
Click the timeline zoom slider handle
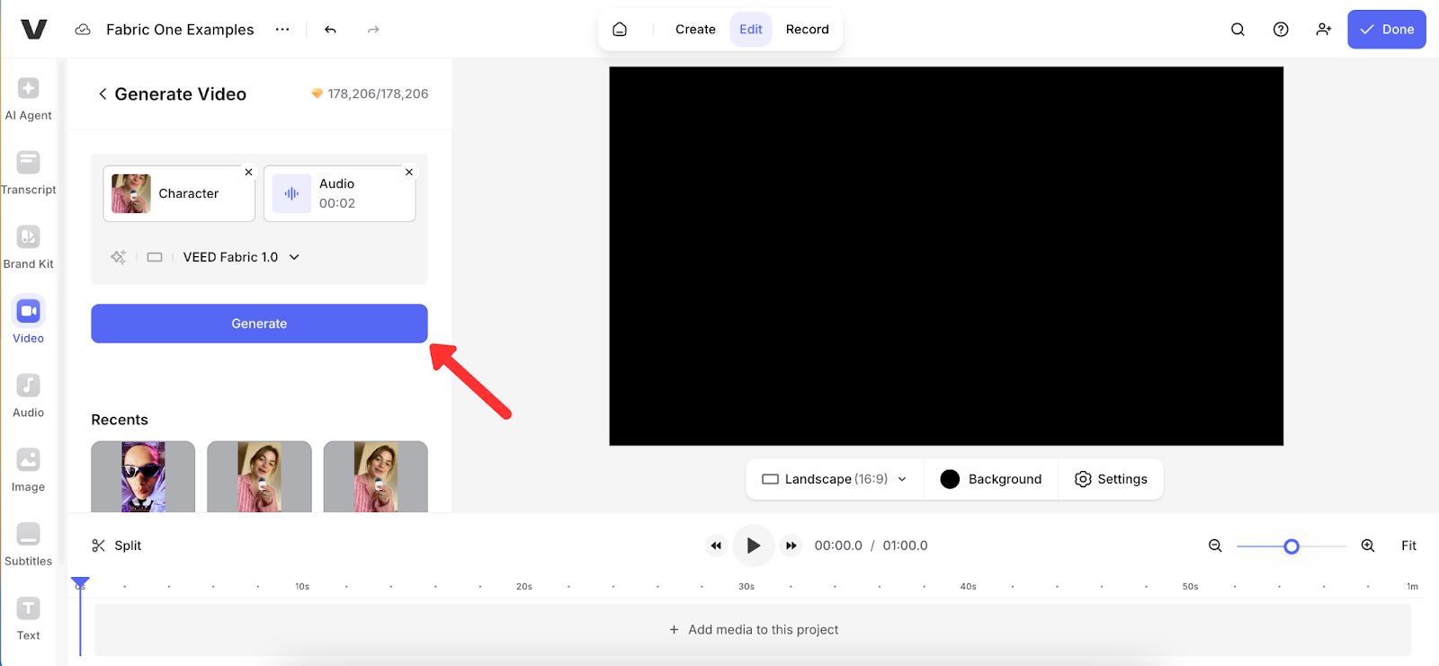pos(1292,546)
